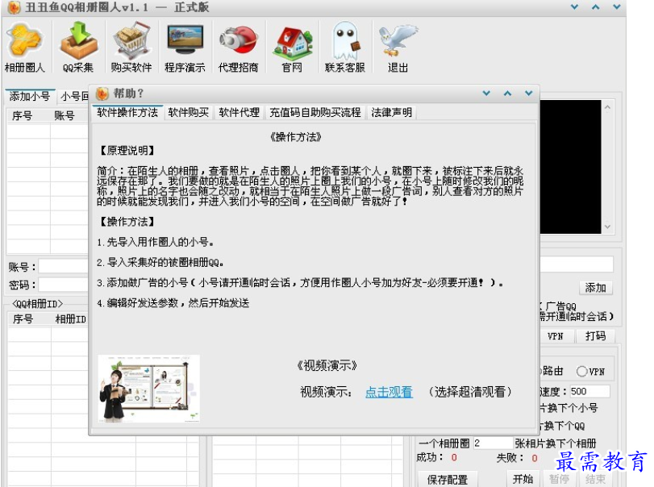Screen dimensions: 654x487
Task: Click the scroll down arrow of black panel
Action: pos(607,227)
